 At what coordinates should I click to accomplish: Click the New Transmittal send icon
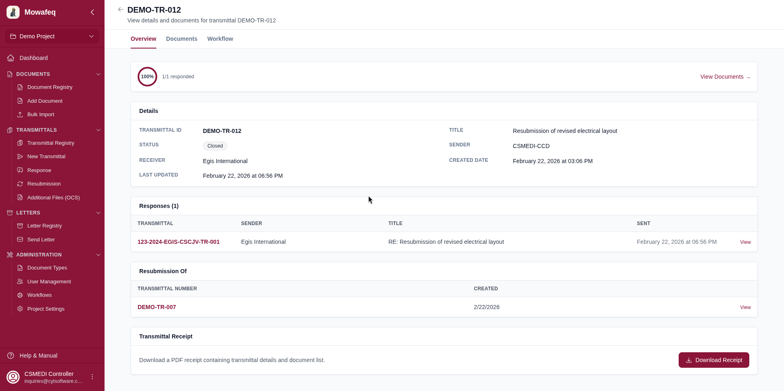[20, 157]
